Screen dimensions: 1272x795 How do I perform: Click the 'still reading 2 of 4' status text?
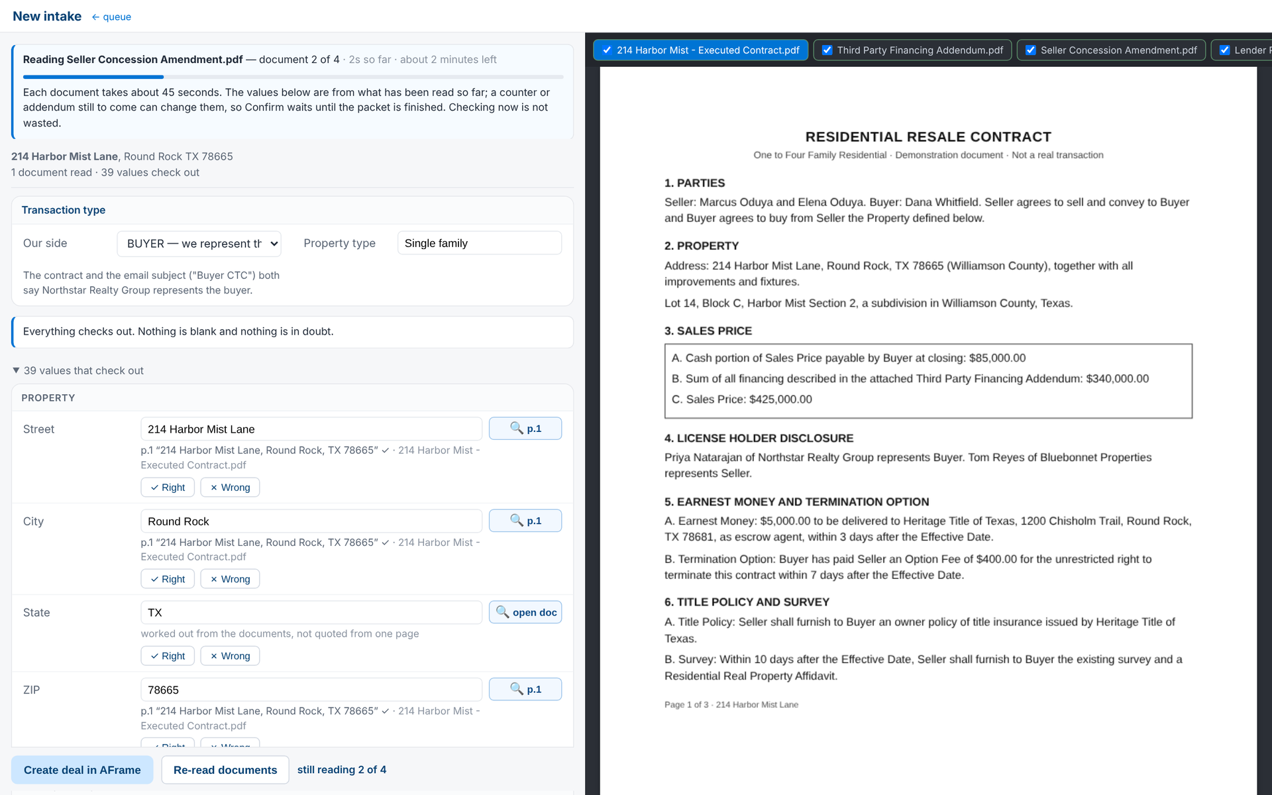[x=342, y=770]
